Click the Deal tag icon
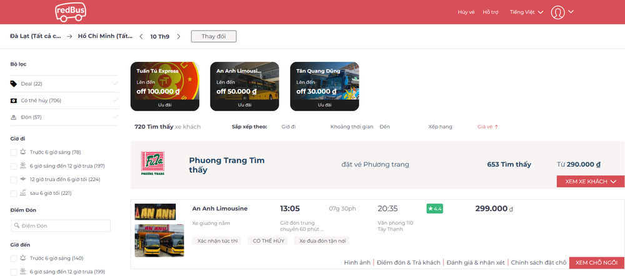Viewport: 625px width, 276px height. [14, 84]
